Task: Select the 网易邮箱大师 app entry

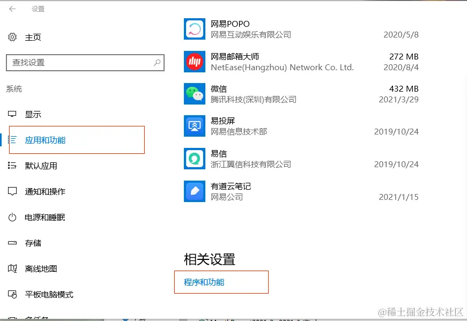Action: click(x=301, y=62)
